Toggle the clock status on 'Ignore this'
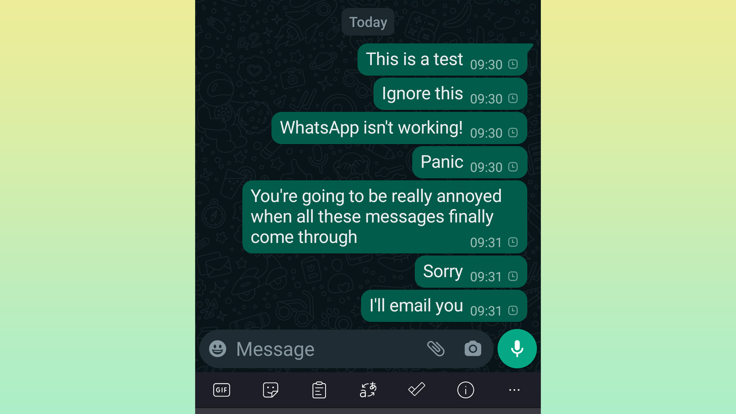 pos(514,99)
